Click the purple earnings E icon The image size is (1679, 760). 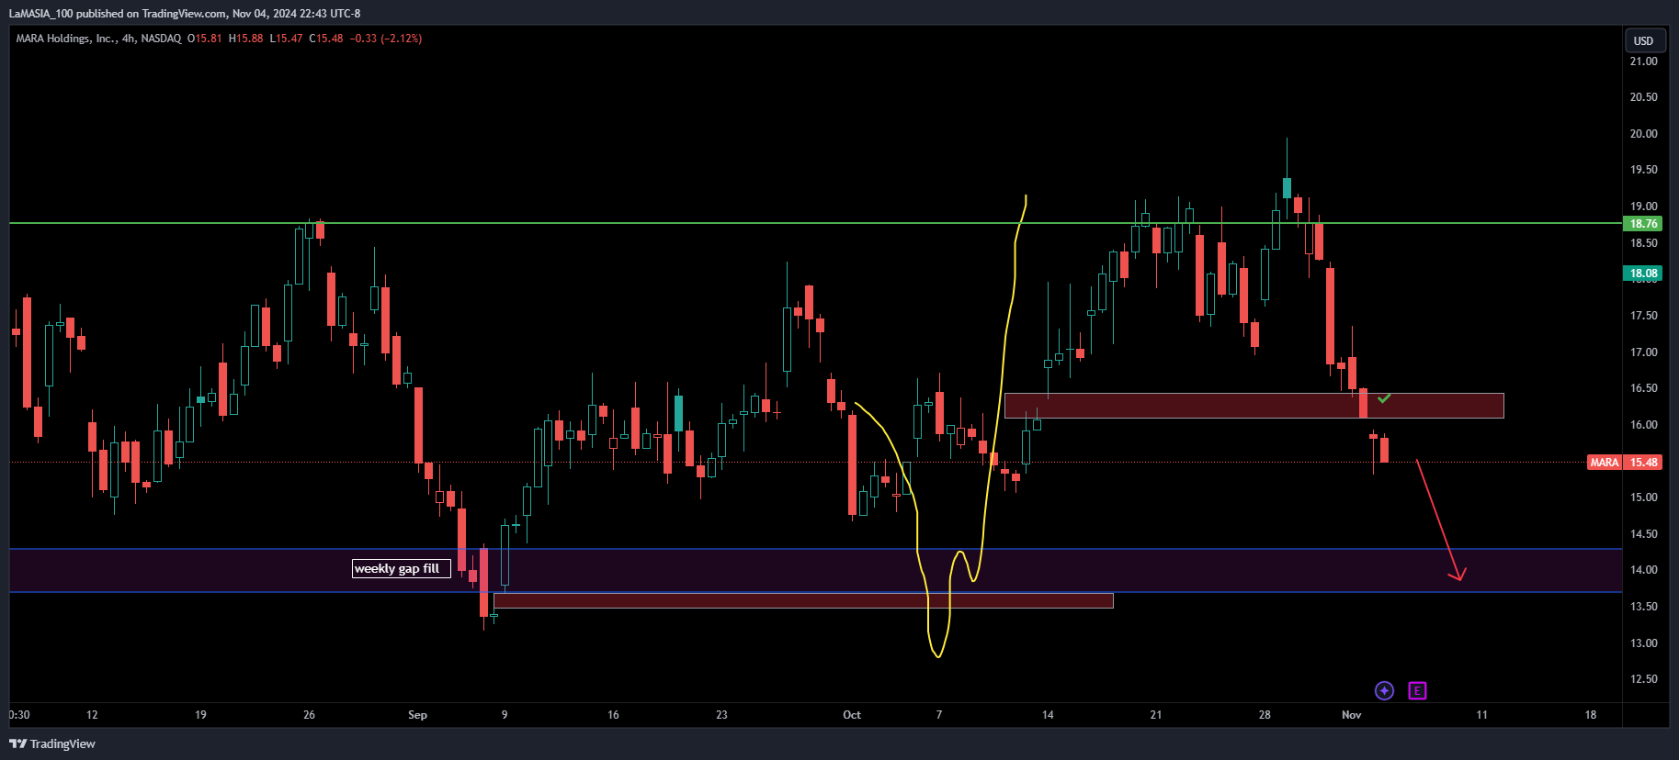[x=1417, y=690]
